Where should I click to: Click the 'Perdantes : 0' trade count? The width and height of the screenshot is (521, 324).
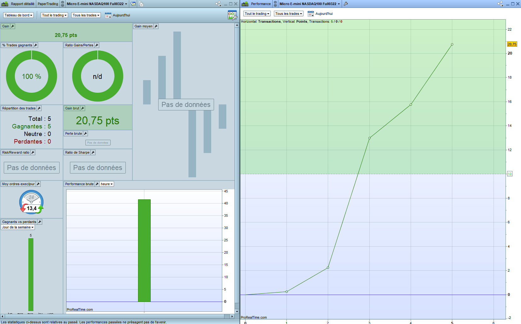click(32, 141)
